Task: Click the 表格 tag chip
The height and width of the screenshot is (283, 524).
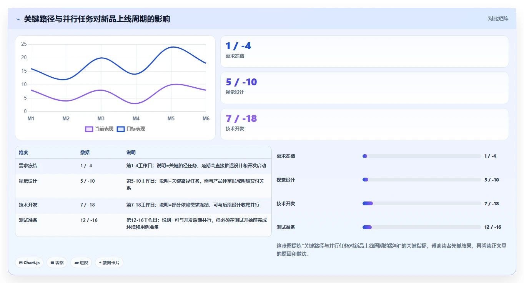Action: (x=57, y=263)
